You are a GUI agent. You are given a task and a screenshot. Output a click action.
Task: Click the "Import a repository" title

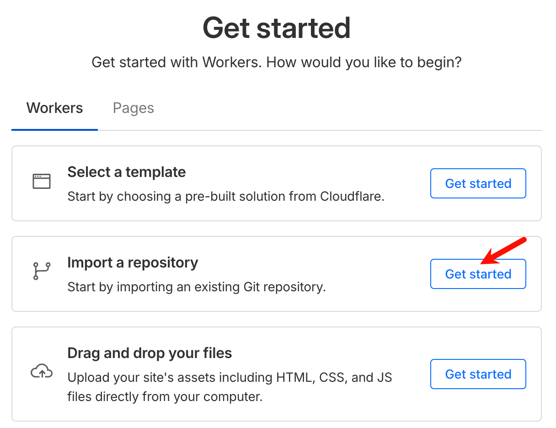[133, 262]
